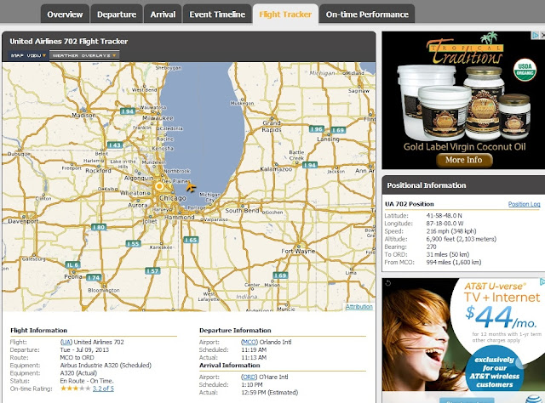The width and height of the screenshot is (545, 403).
Task: Switch to the Arrival tab
Action: click(x=163, y=14)
